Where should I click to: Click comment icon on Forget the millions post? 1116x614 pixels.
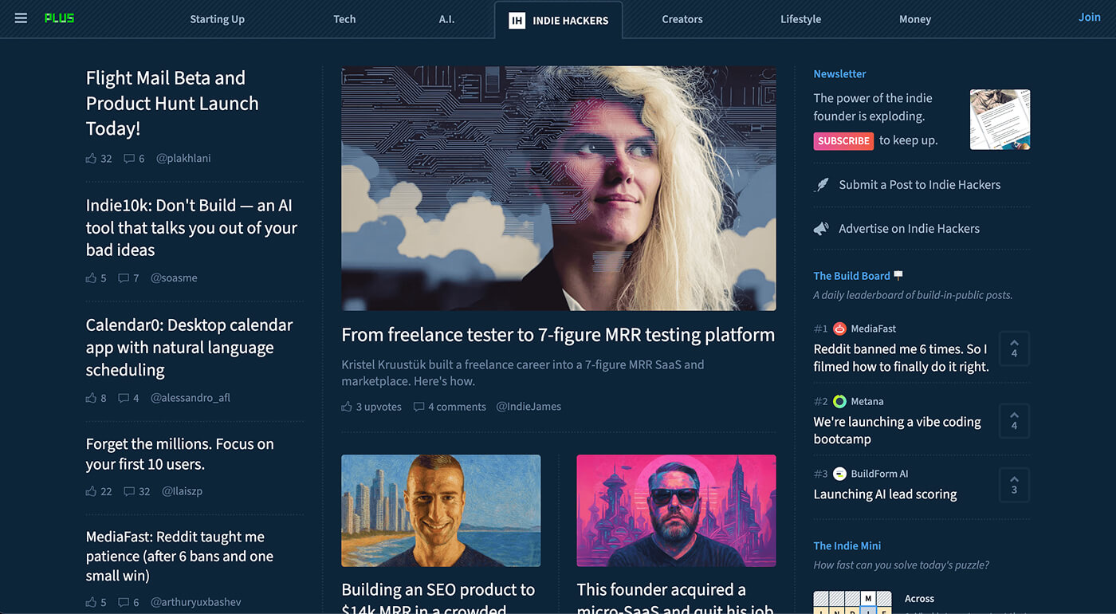coord(129,491)
